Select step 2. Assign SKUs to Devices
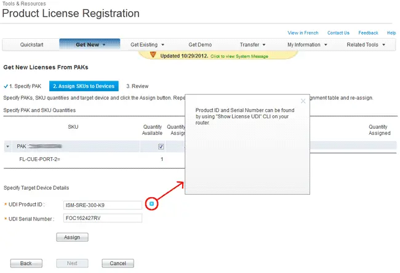The width and height of the screenshot is (400, 273). pos(84,86)
